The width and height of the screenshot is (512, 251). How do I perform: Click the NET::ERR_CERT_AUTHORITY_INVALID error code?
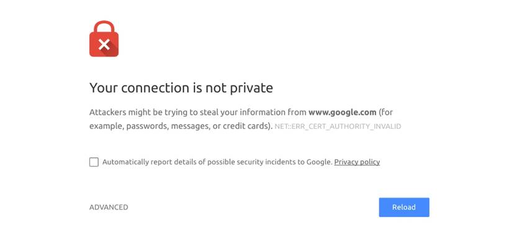coord(338,126)
